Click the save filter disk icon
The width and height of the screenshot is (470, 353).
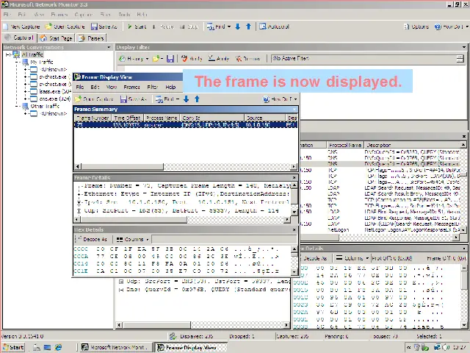point(170,59)
